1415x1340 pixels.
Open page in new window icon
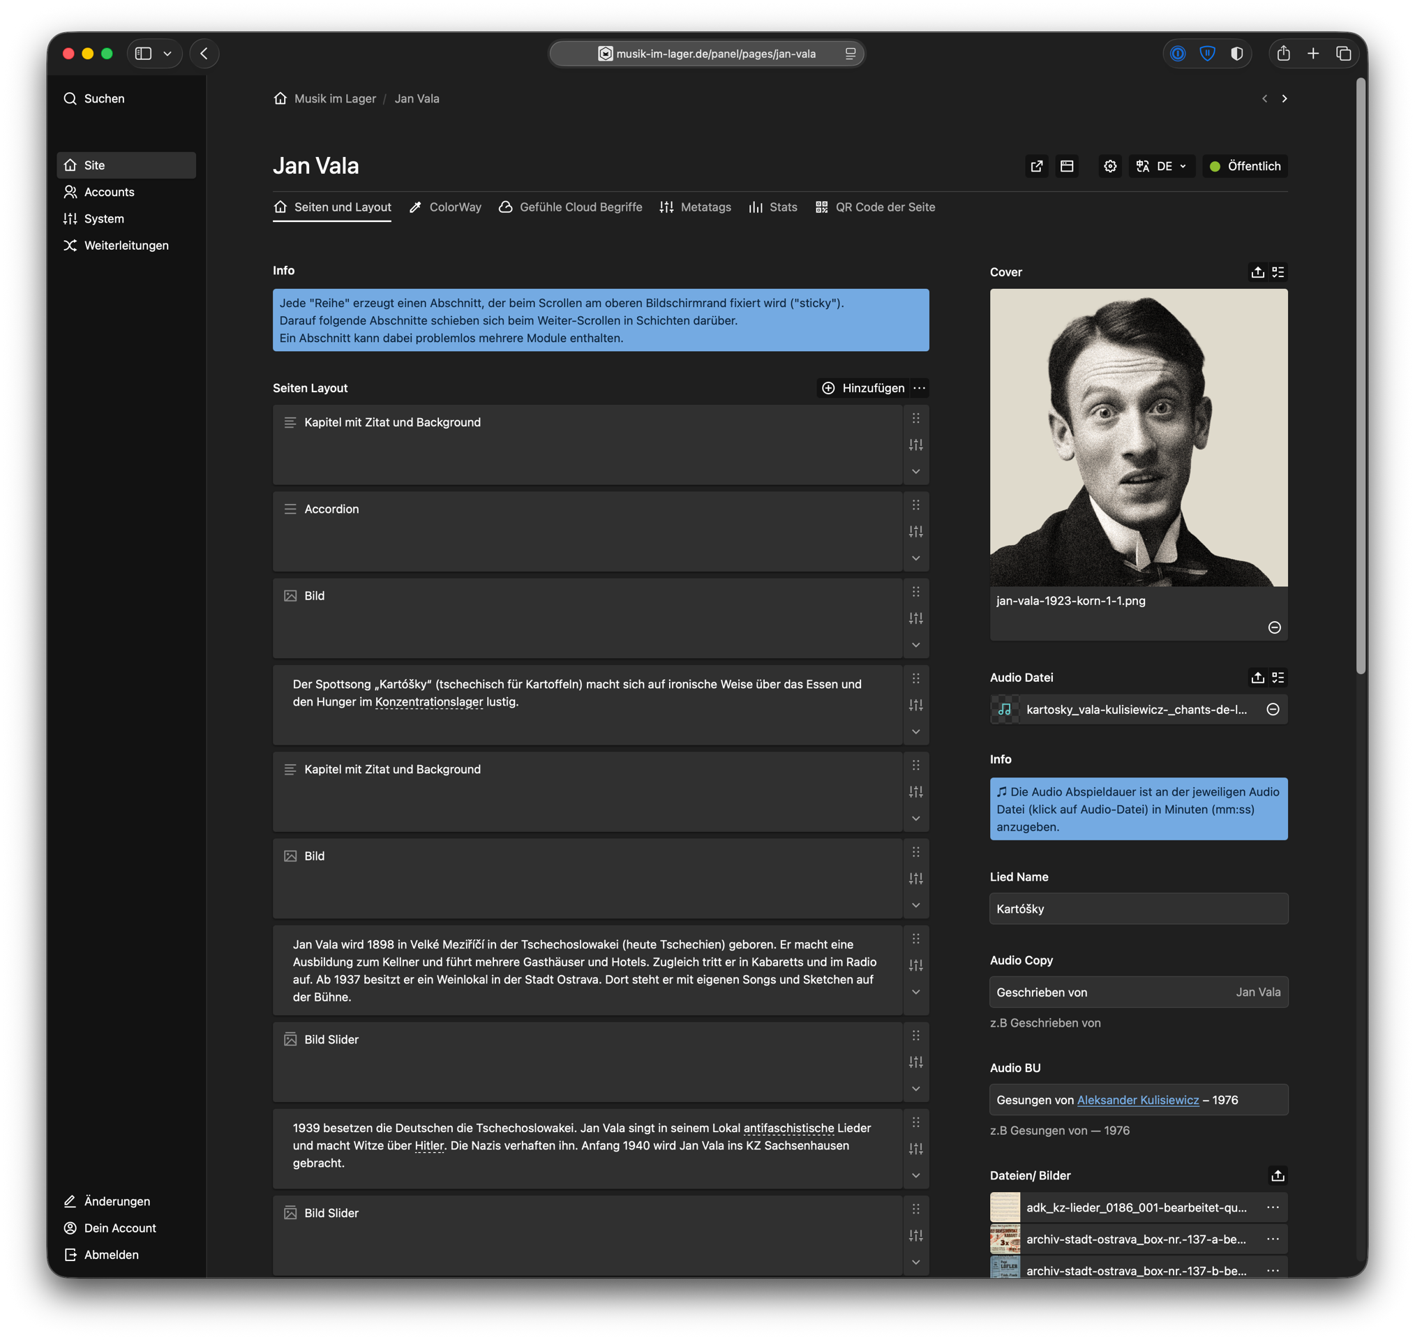click(1037, 165)
